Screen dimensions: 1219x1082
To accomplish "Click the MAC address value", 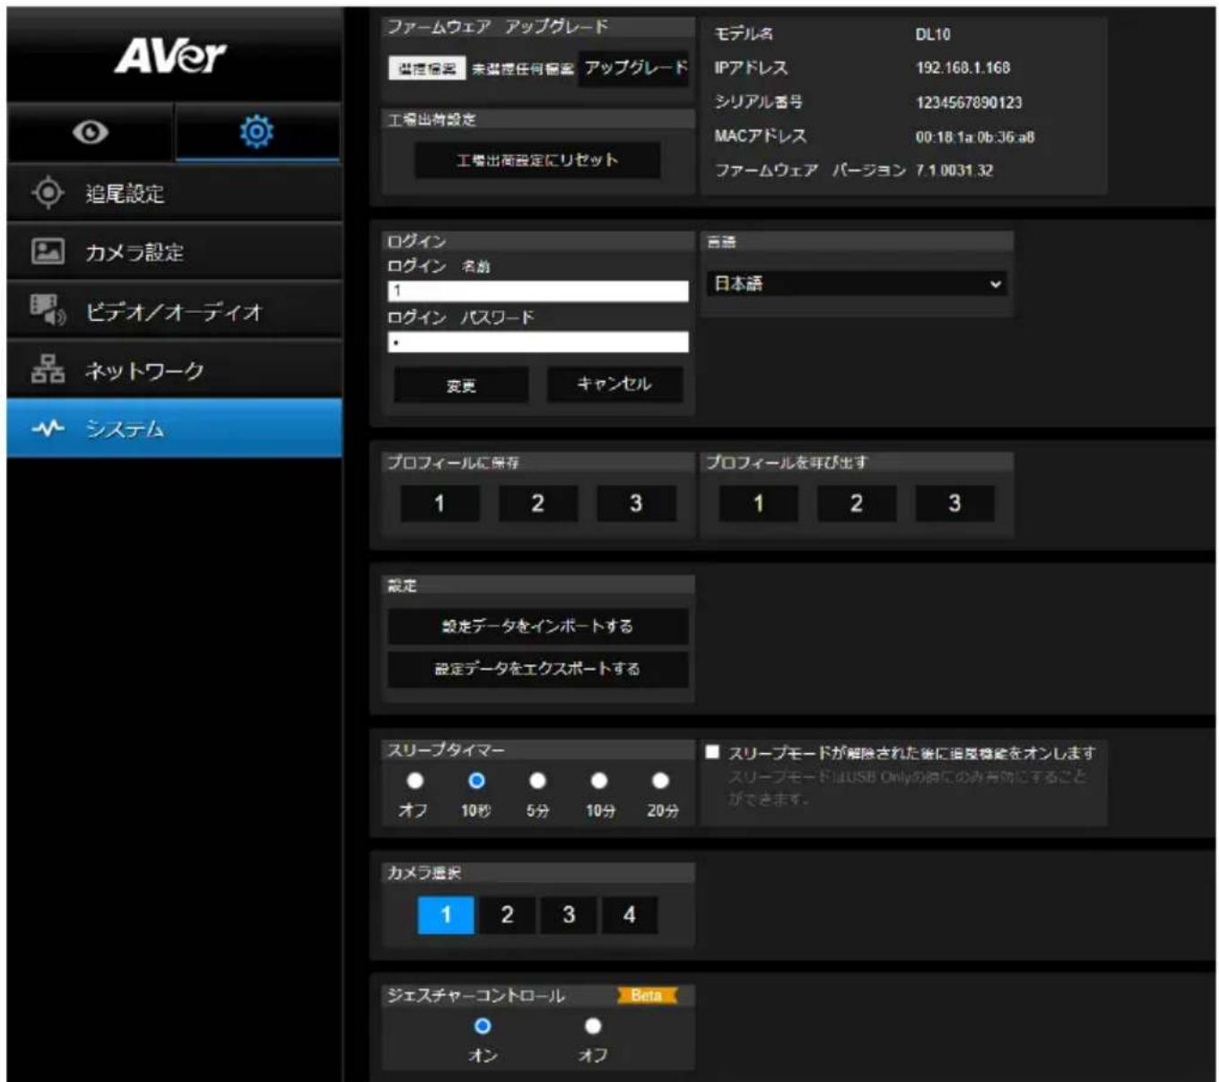I will coord(975,137).
